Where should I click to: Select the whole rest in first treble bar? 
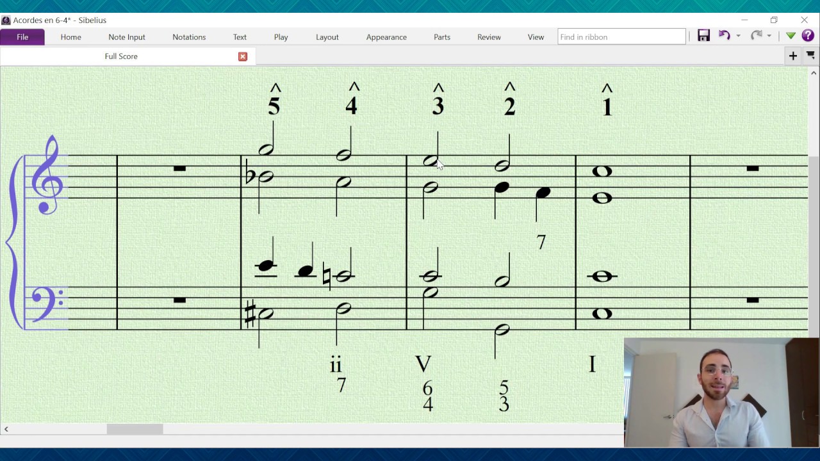pos(179,168)
